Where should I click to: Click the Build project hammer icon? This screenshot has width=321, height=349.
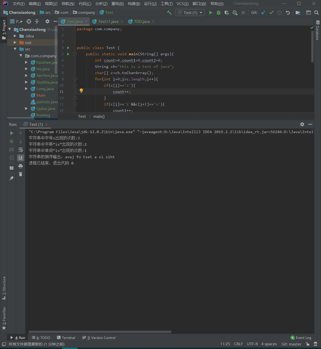pos(169,13)
